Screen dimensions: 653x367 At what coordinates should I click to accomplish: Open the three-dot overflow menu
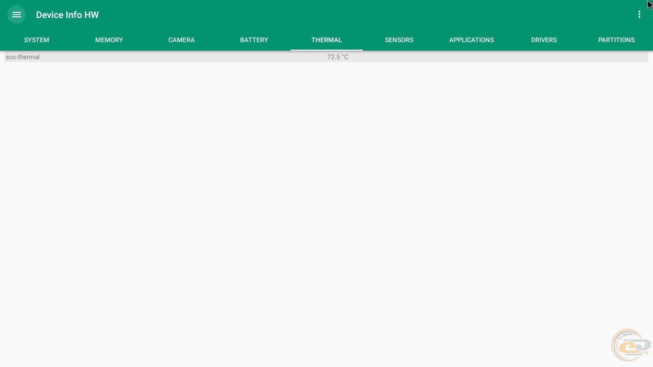(x=639, y=15)
